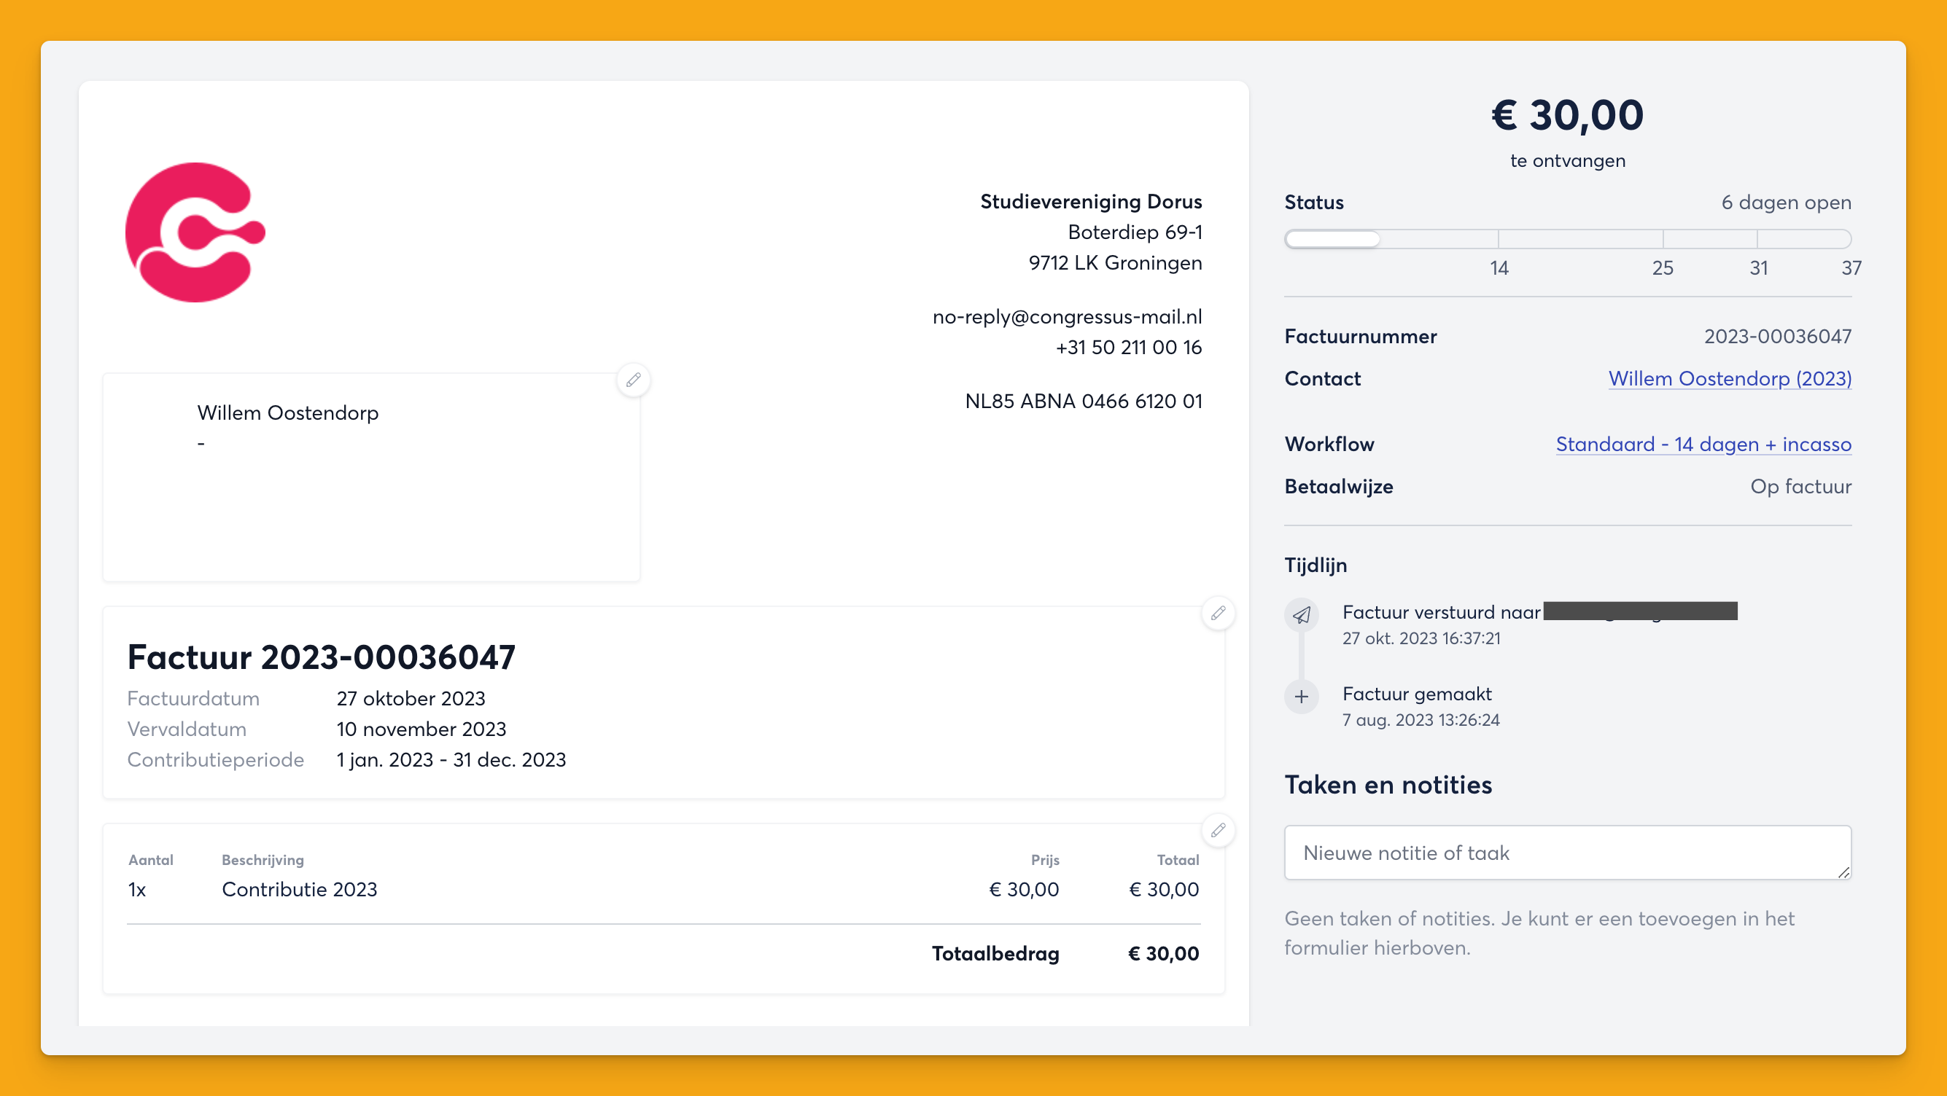The image size is (1947, 1096).
Task: Click the status progress bar
Action: click(1567, 240)
